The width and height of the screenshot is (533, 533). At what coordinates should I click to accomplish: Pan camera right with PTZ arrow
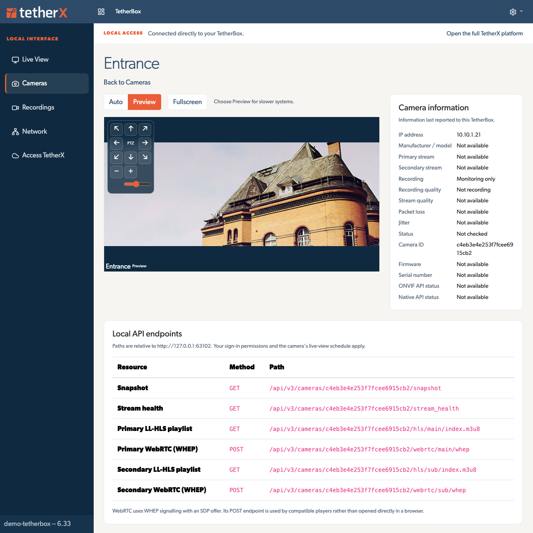[145, 143]
